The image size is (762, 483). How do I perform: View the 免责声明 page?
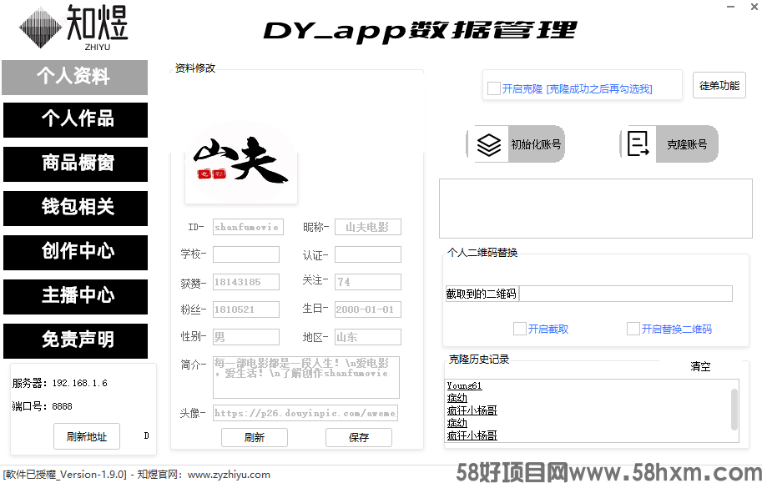75,341
